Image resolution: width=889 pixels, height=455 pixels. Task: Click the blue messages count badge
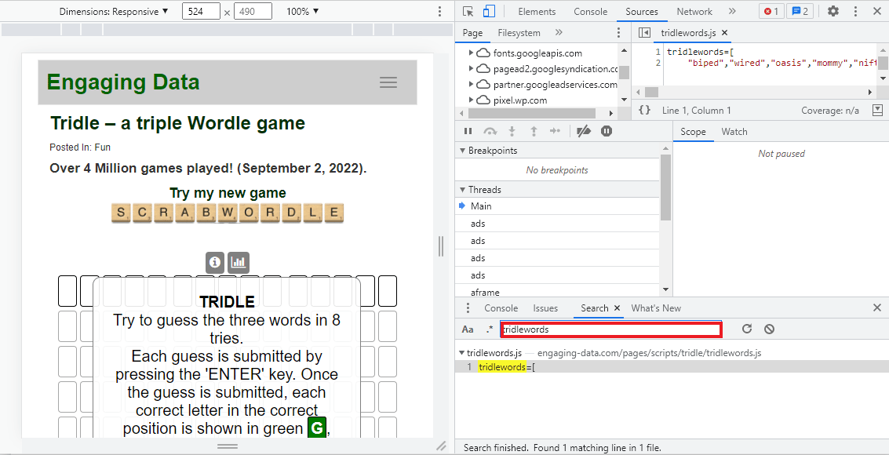click(x=800, y=11)
